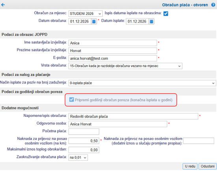Click the Podaci za obrazac JOPPD heading
This screenshot has width=217, height=171.
(24, 34)
